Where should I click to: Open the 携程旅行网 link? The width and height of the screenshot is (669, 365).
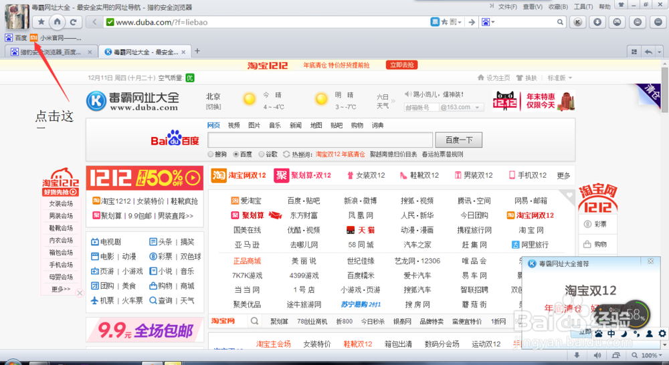click(474, 230)
